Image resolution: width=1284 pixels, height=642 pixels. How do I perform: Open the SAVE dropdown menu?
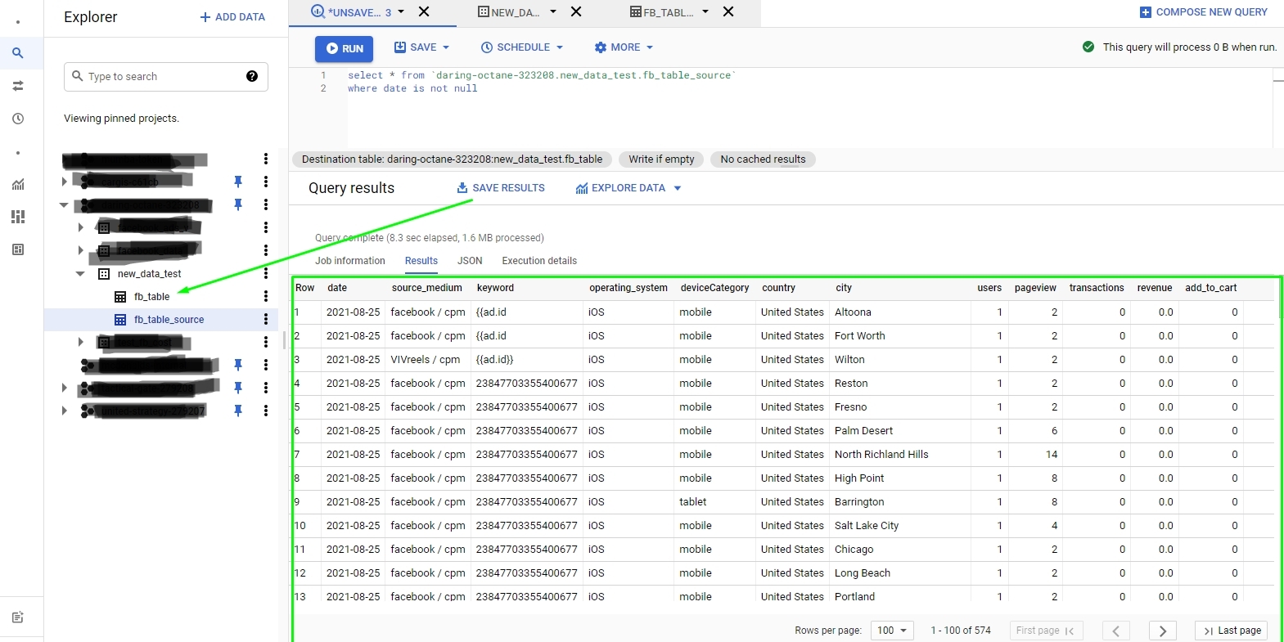coord(446,47)
